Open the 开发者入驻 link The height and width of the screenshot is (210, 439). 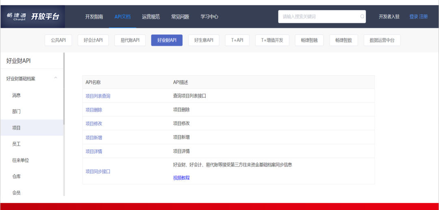point(389,17)
